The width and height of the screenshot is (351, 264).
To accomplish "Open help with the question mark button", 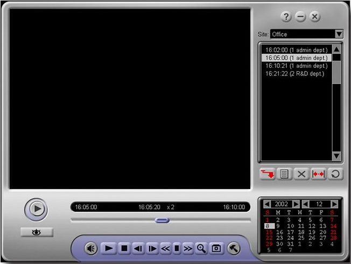I will pos(286,17).
